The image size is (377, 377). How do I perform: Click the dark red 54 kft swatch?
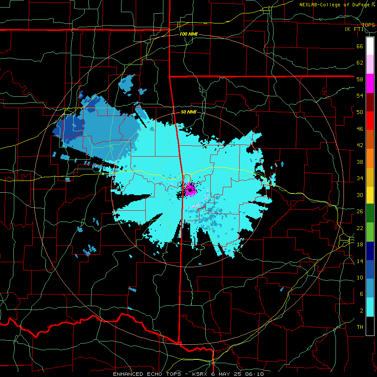(370, 102)
